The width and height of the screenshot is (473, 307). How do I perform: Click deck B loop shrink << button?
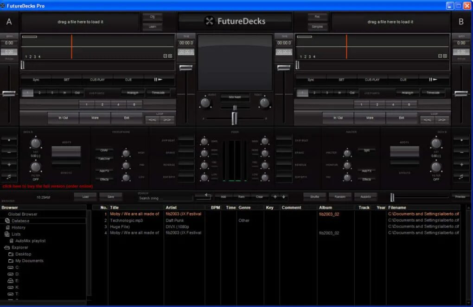point(427,120)
